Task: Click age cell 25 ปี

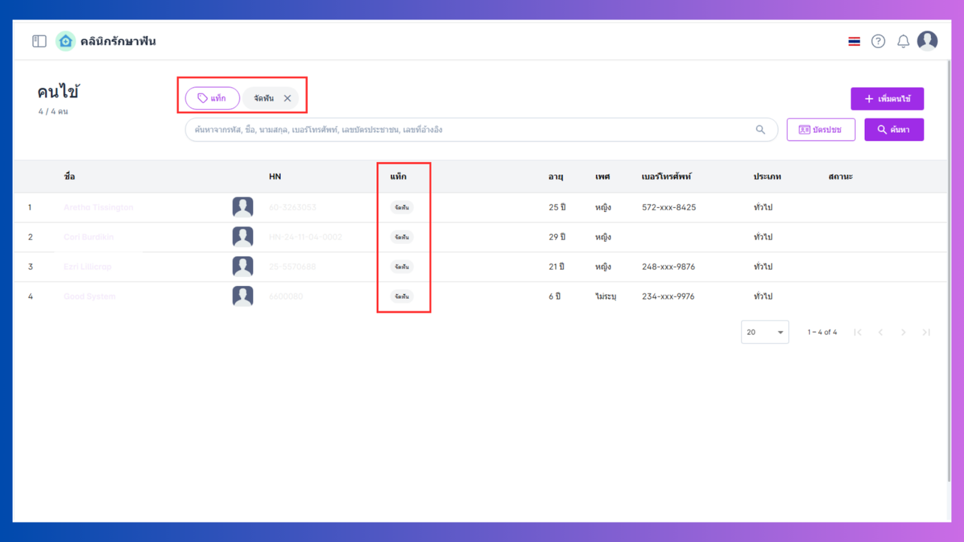Action: tap(557, 207)
